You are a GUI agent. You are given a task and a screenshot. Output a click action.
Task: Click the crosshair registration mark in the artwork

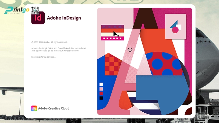pos(130,50)
